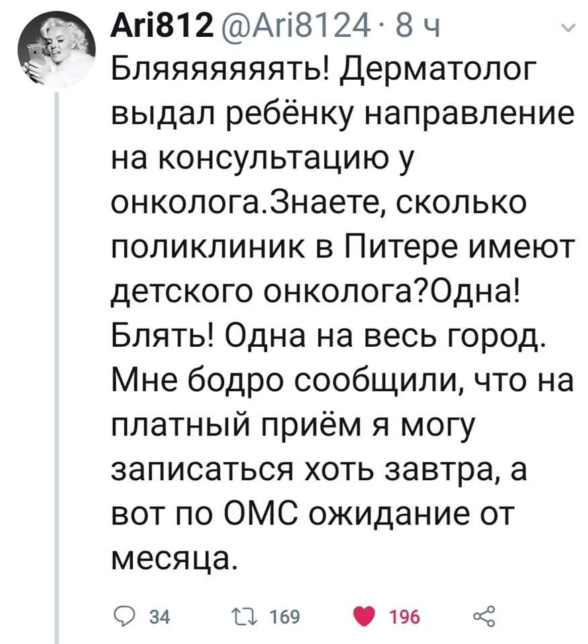Click the likes count 196
The height and width of the screenshot is (644, 588).
(405, 616)
